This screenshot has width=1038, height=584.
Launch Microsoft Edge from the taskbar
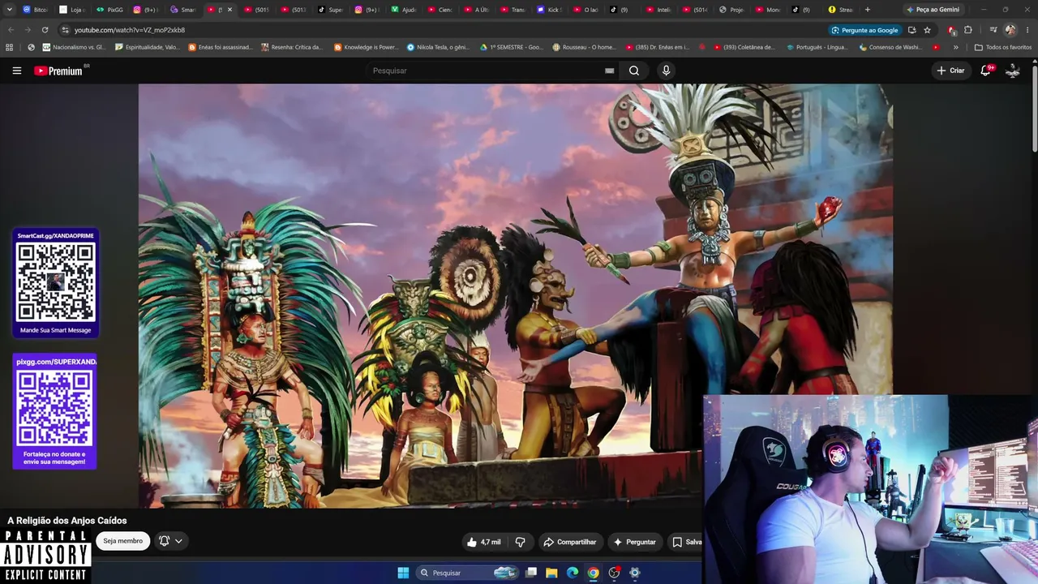pyautogui.click(x=573, y=573)
